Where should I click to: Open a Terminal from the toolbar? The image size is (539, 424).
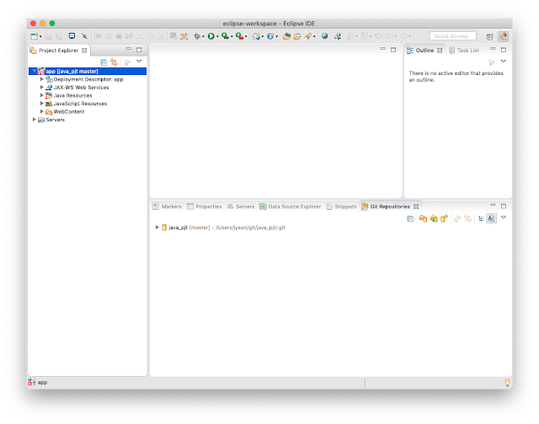72,35
